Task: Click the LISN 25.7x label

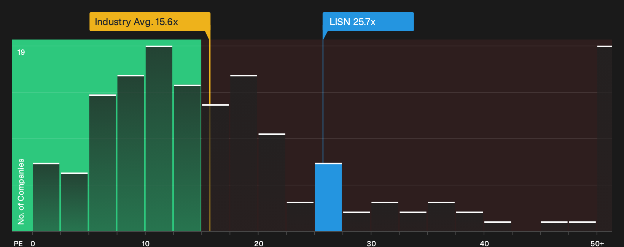Action: click(368, 22)
